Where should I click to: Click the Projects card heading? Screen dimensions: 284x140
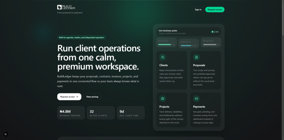pos(164,107)
